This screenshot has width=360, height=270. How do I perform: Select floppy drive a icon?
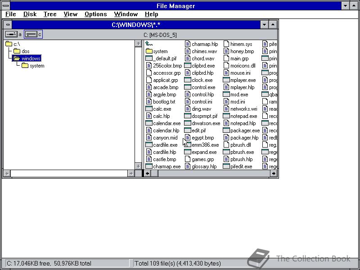click(11, 35)
